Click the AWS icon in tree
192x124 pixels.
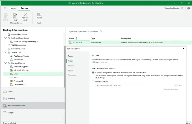(11, 77)
